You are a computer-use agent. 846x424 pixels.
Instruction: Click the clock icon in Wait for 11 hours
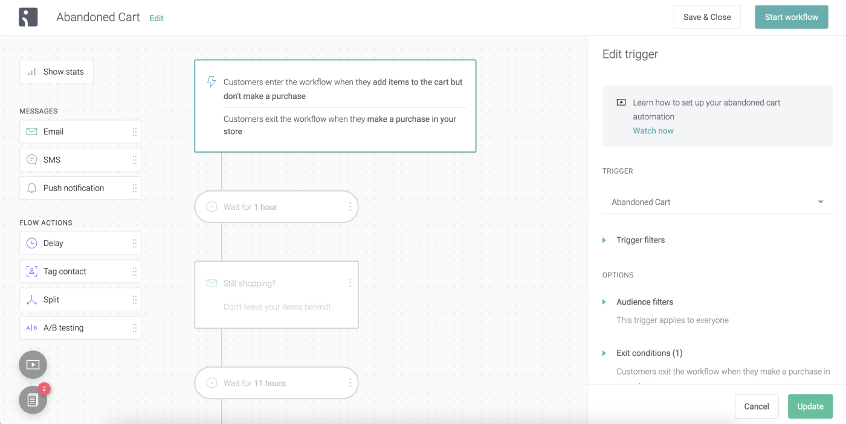211,383
